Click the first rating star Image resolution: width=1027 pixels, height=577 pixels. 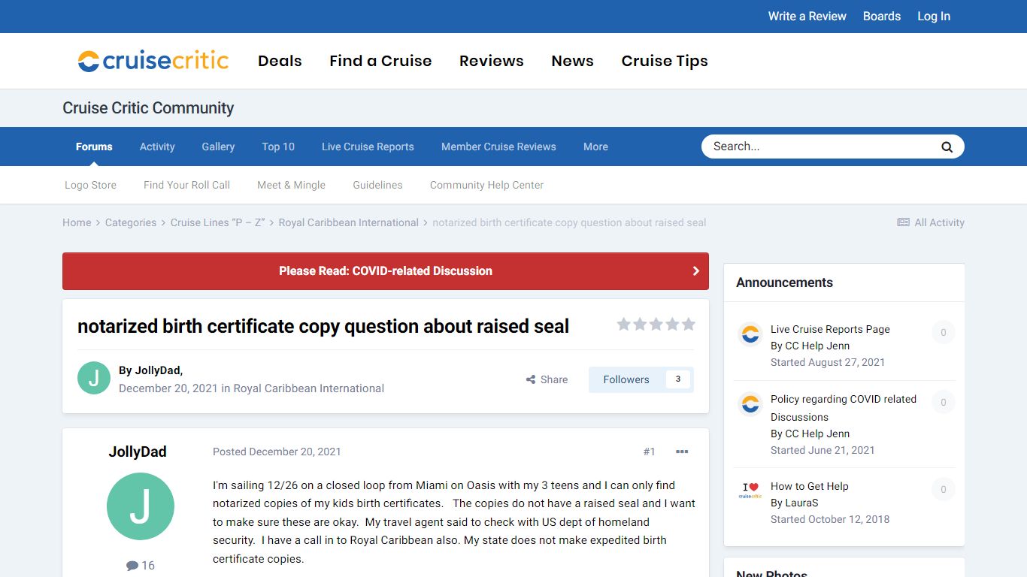623,325
